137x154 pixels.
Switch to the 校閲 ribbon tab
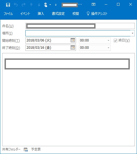tap(76, 13)
